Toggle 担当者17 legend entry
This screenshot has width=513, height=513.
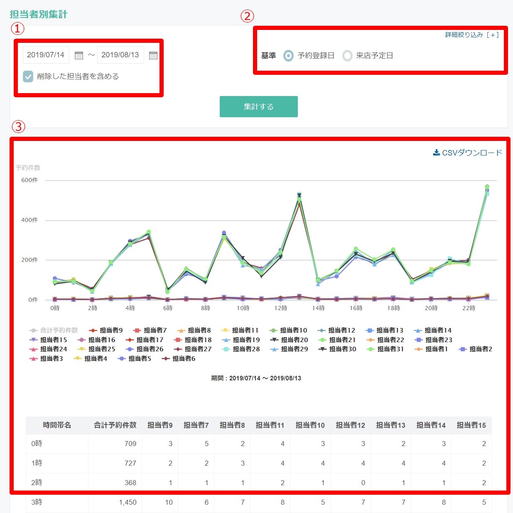tap(145, 340)
